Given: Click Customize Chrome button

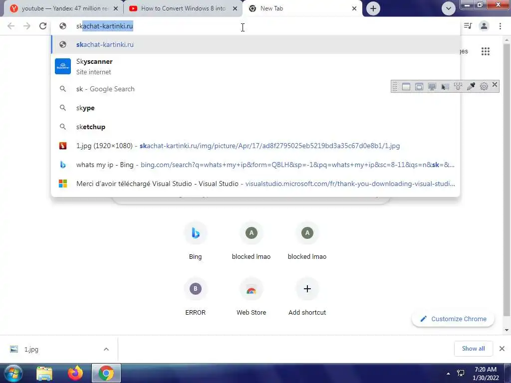Looking at the screenshot, I should [x=453, y=319].
